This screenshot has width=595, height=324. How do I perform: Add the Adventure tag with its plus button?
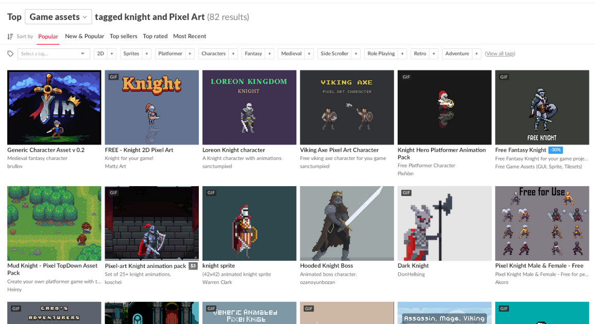point(477,54)
